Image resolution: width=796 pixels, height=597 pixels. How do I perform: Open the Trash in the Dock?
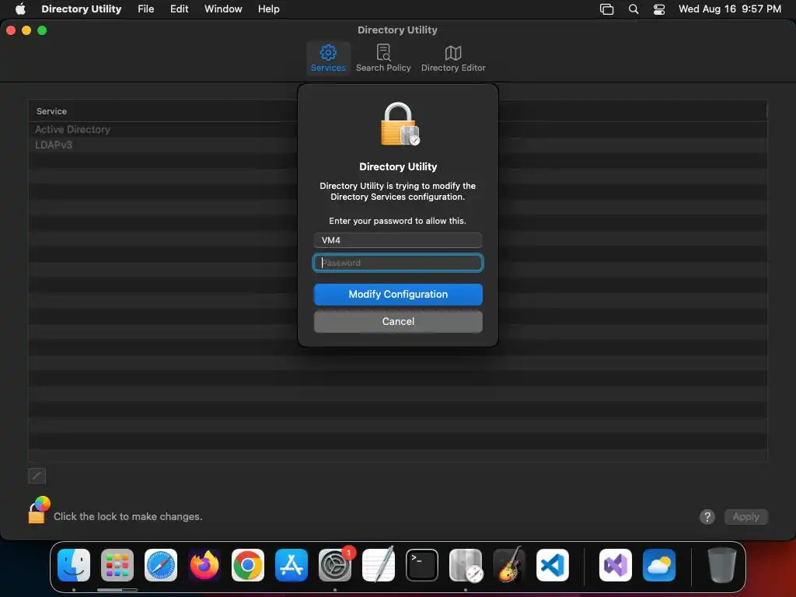coord(721,565)
